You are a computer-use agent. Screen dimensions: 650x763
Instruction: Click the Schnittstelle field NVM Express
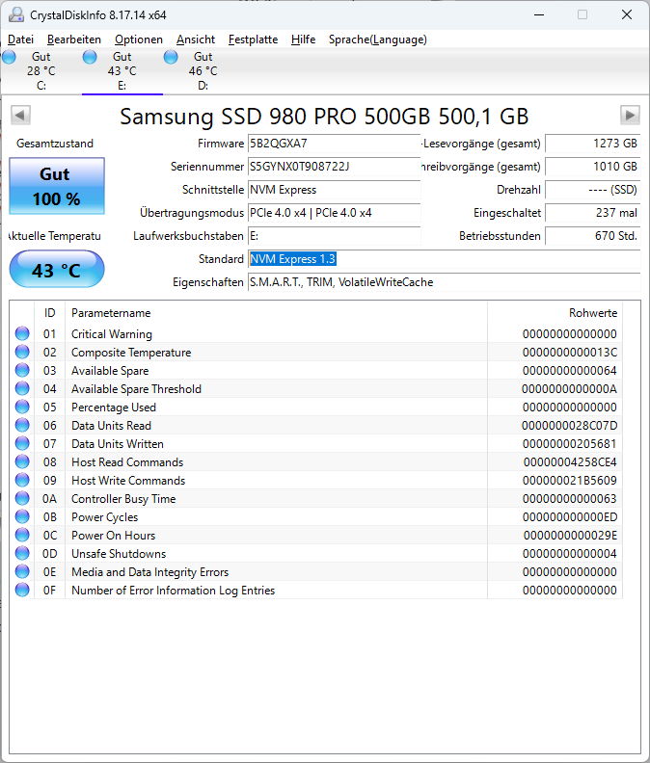point(334,190)
